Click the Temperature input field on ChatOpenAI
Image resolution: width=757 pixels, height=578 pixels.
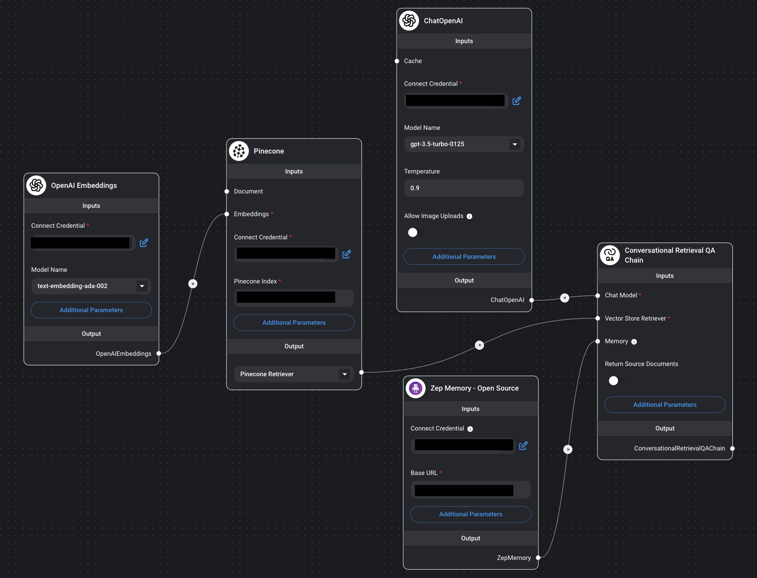click(464, 188)
